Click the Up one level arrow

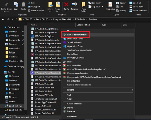[16, 19]
